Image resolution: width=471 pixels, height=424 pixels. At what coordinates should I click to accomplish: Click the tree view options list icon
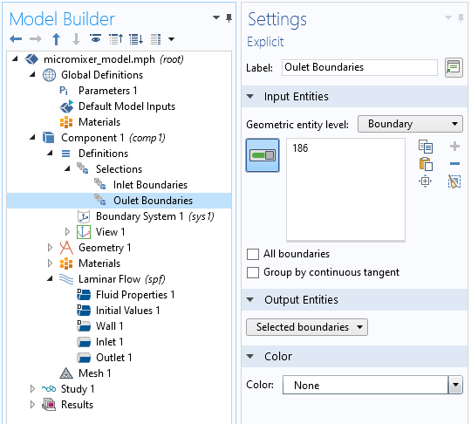[x=155, y=38]
